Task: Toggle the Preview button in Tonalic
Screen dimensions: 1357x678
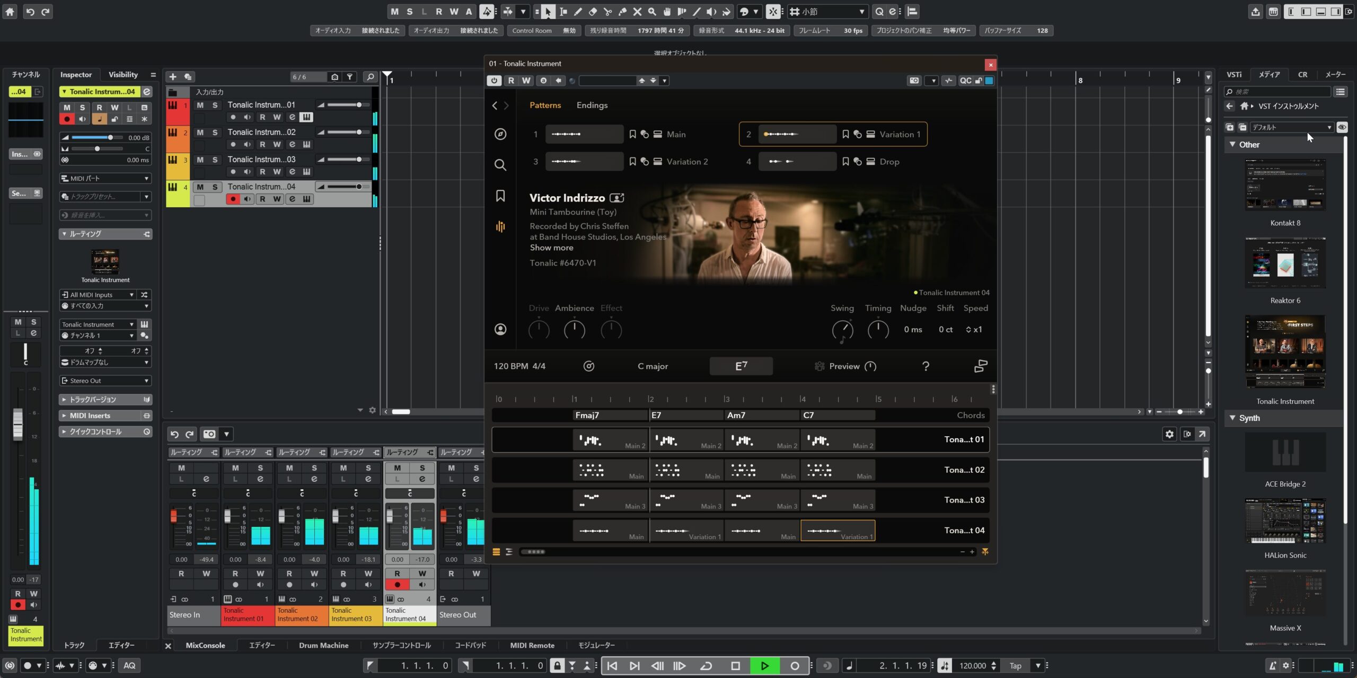Action: click(844, 366)
